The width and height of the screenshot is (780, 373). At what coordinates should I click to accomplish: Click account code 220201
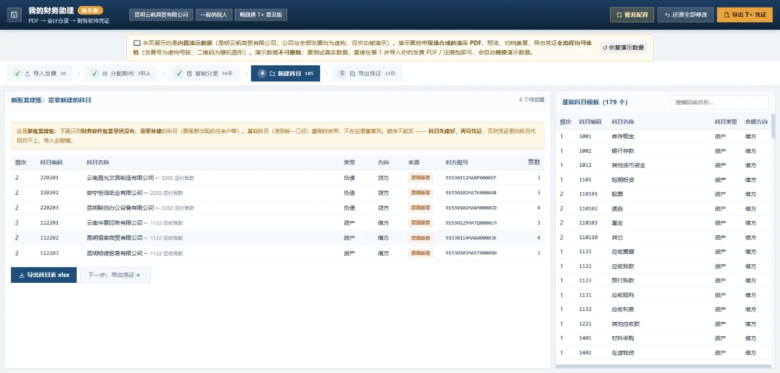50,178
